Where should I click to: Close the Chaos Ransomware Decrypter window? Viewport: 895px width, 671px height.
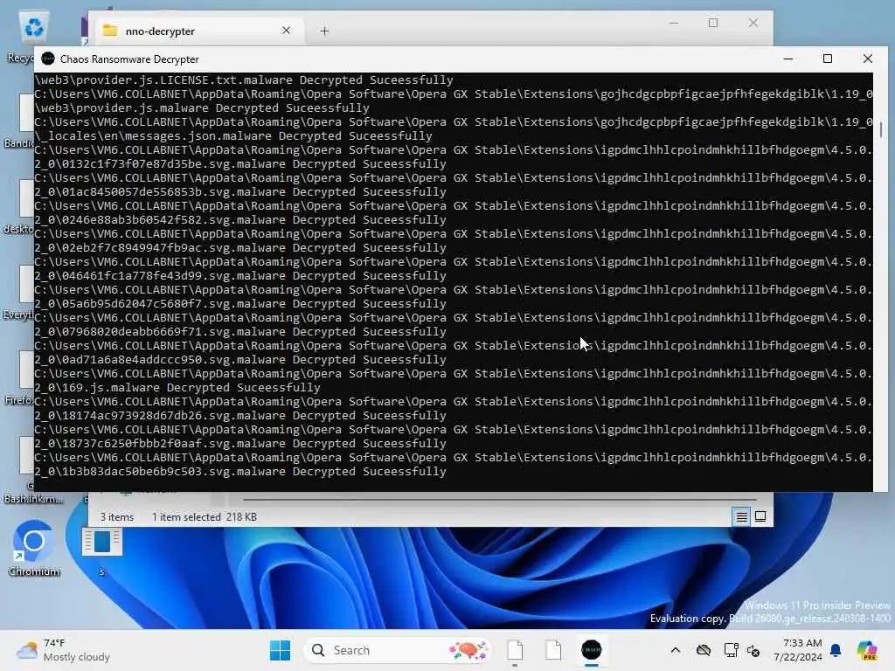pyautogui.click(x=868, y=59)
